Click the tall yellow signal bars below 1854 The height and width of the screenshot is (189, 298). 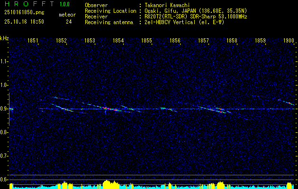(x=110, y=184)
